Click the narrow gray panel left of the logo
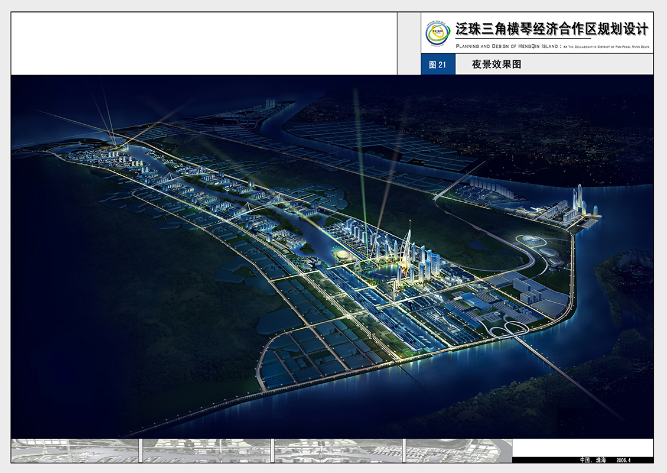 409,43
